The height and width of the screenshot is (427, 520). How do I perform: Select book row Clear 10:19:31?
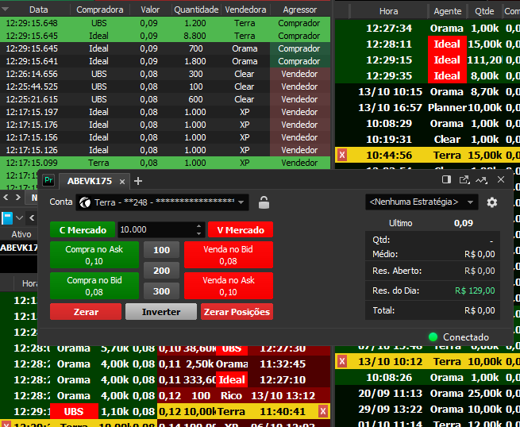click(427, 139)
